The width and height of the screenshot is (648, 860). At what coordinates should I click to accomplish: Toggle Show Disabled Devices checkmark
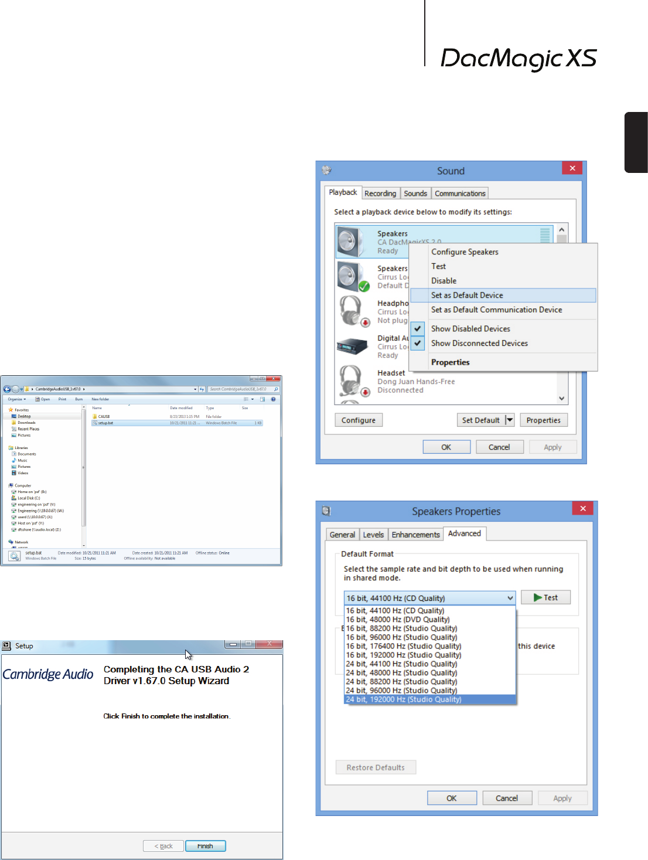[x=418, y=329]
